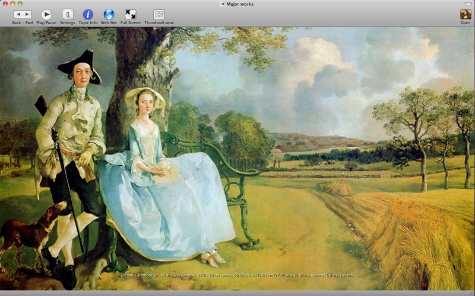This screenshot has height=296, width=475.
Task: Click the man wearing the tricorn hat
Action: [x=74, y=136]
